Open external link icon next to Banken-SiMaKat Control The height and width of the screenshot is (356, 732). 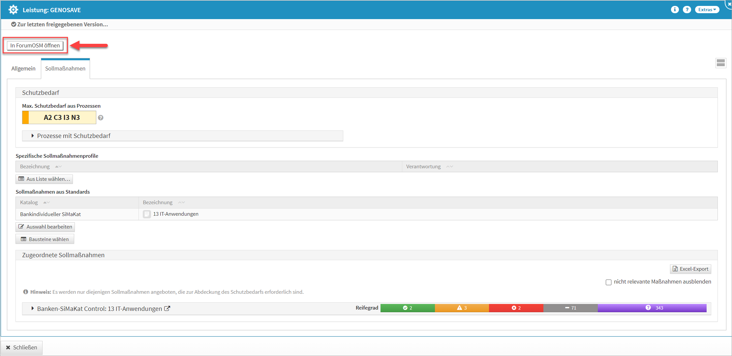click(x=168, y=309)
